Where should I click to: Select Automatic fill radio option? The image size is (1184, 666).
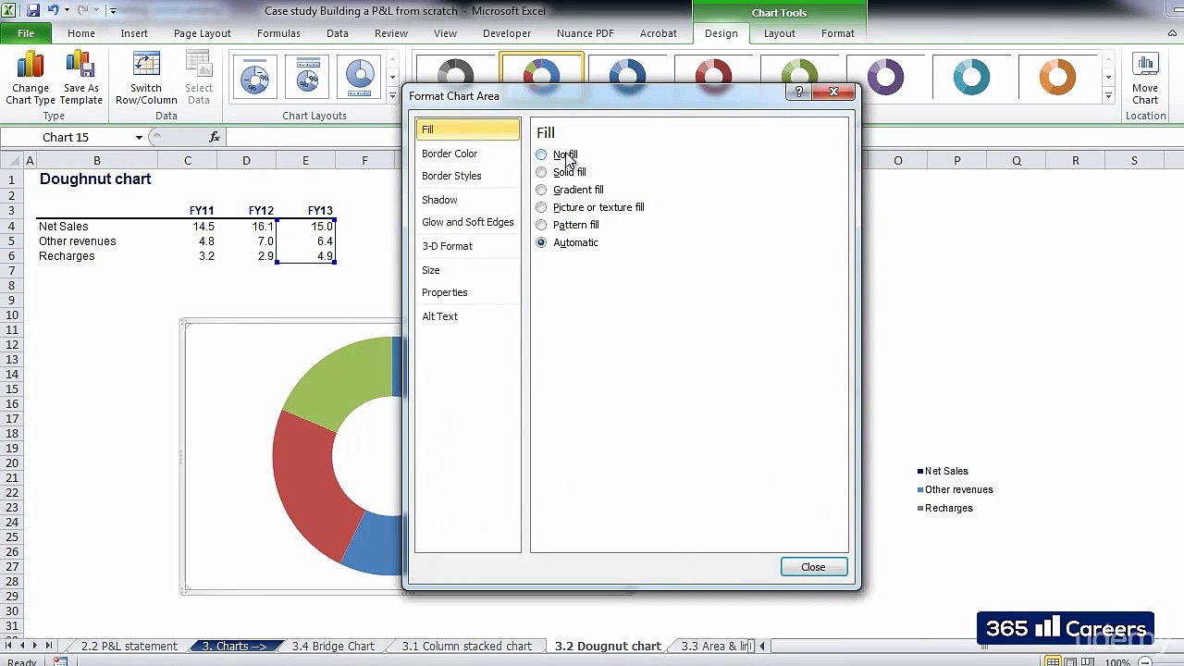click(x=541, y=242)
